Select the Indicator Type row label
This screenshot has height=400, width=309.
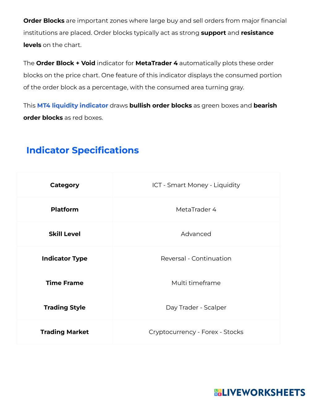(x=65, y=258)
